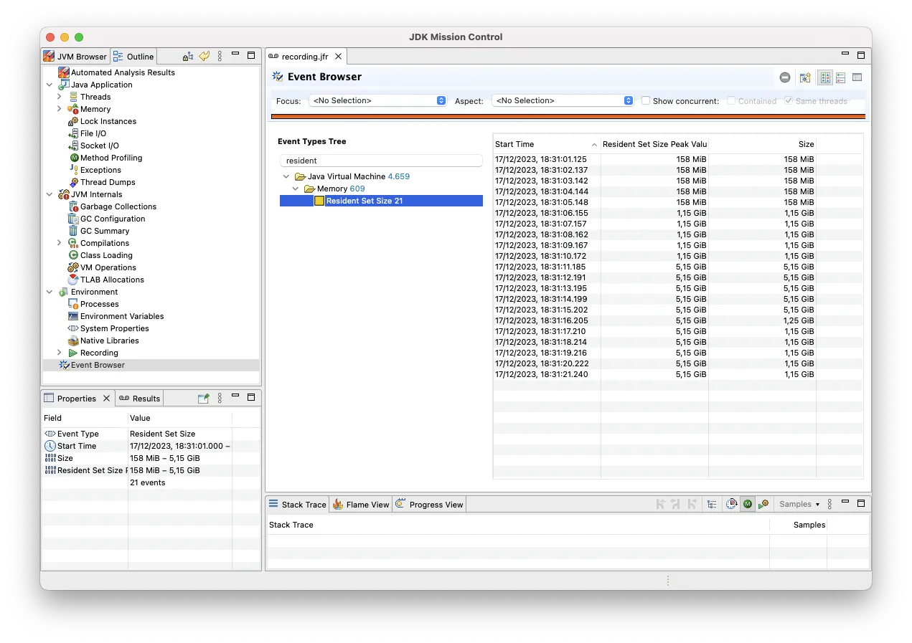Screen dimensions: 912x643
Task: Open the Focus dropdown
Action: pos(378,101)
